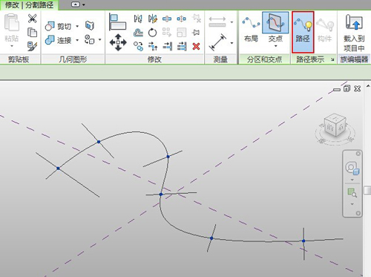The height and width of the screenshot is (277, 371).
Task: Click the red Delete X icon
Action: (x=196, y=46)
